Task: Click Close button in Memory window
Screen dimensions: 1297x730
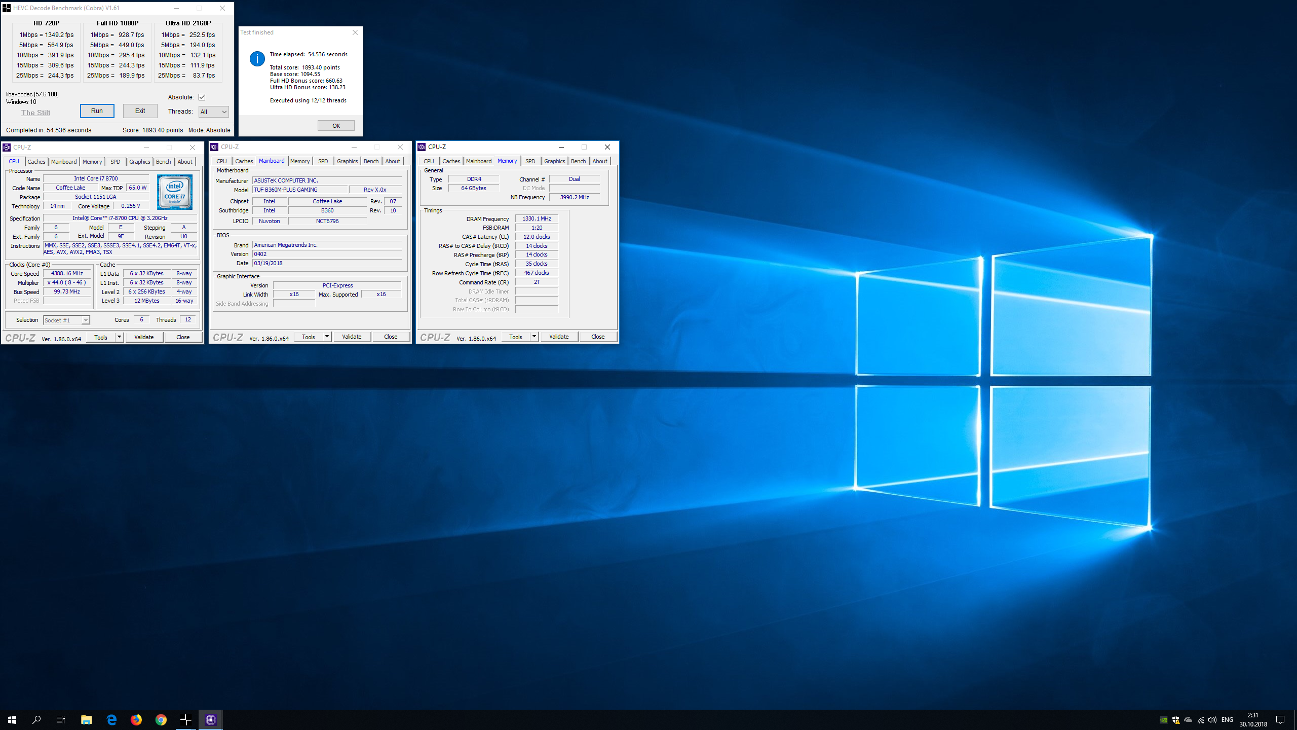Action: pyautogui.click(x=598, y=337)
